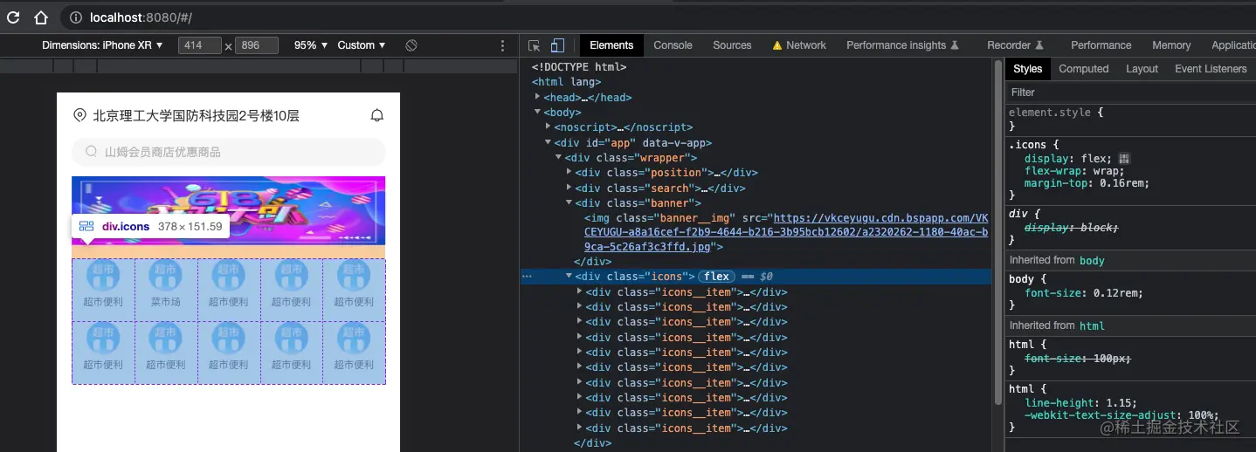Open the Sources tab
The width and height of the screenshot is (1256, 452).
(x=732, y=45)
